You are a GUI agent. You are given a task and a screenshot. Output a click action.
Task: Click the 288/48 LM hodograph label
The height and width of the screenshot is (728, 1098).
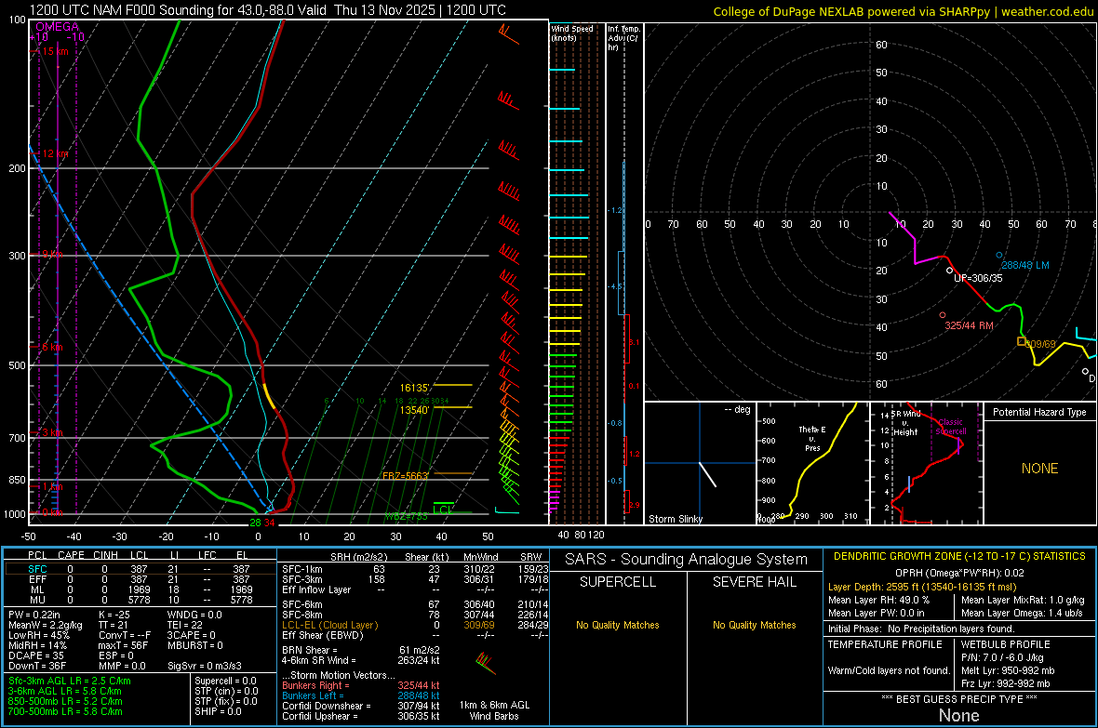click(1025, 265)
